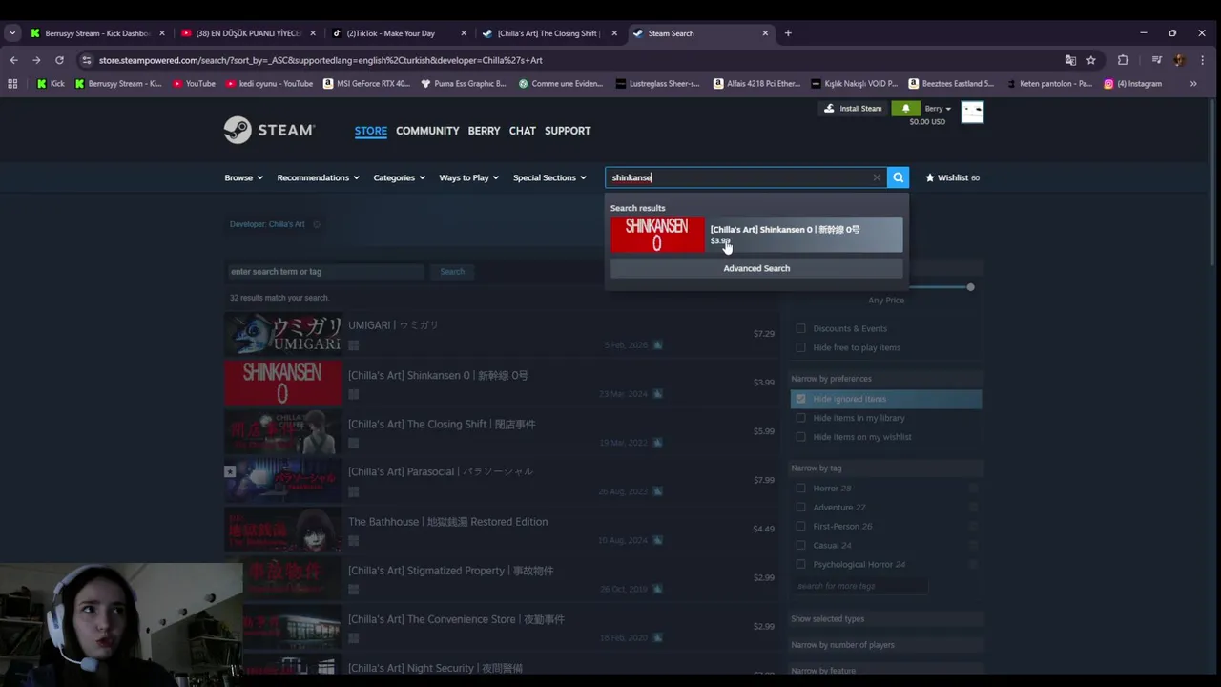Select Shinkansen 0 search suggestion
The image size is (1221, 687).
pos(756,235)
